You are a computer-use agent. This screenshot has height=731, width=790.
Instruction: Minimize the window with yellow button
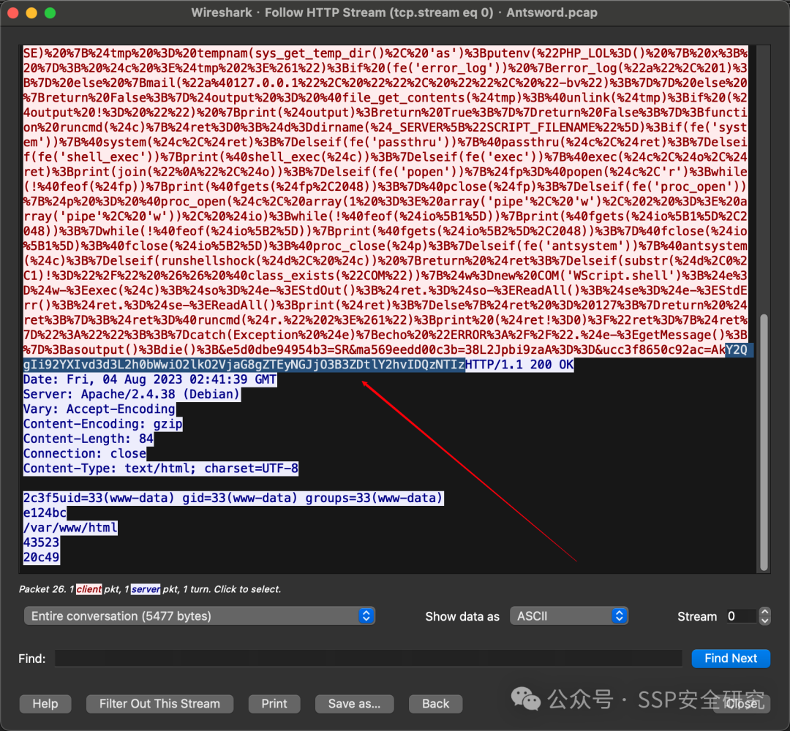tap(31, 12)
